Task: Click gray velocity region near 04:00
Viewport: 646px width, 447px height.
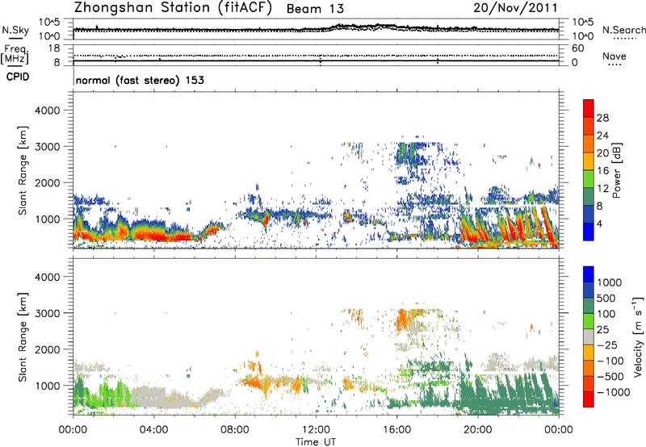Action: coord(157,397)
